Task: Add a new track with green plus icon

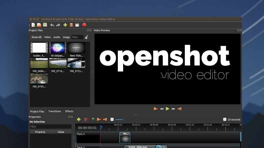Action: click(x=79, y=119)
